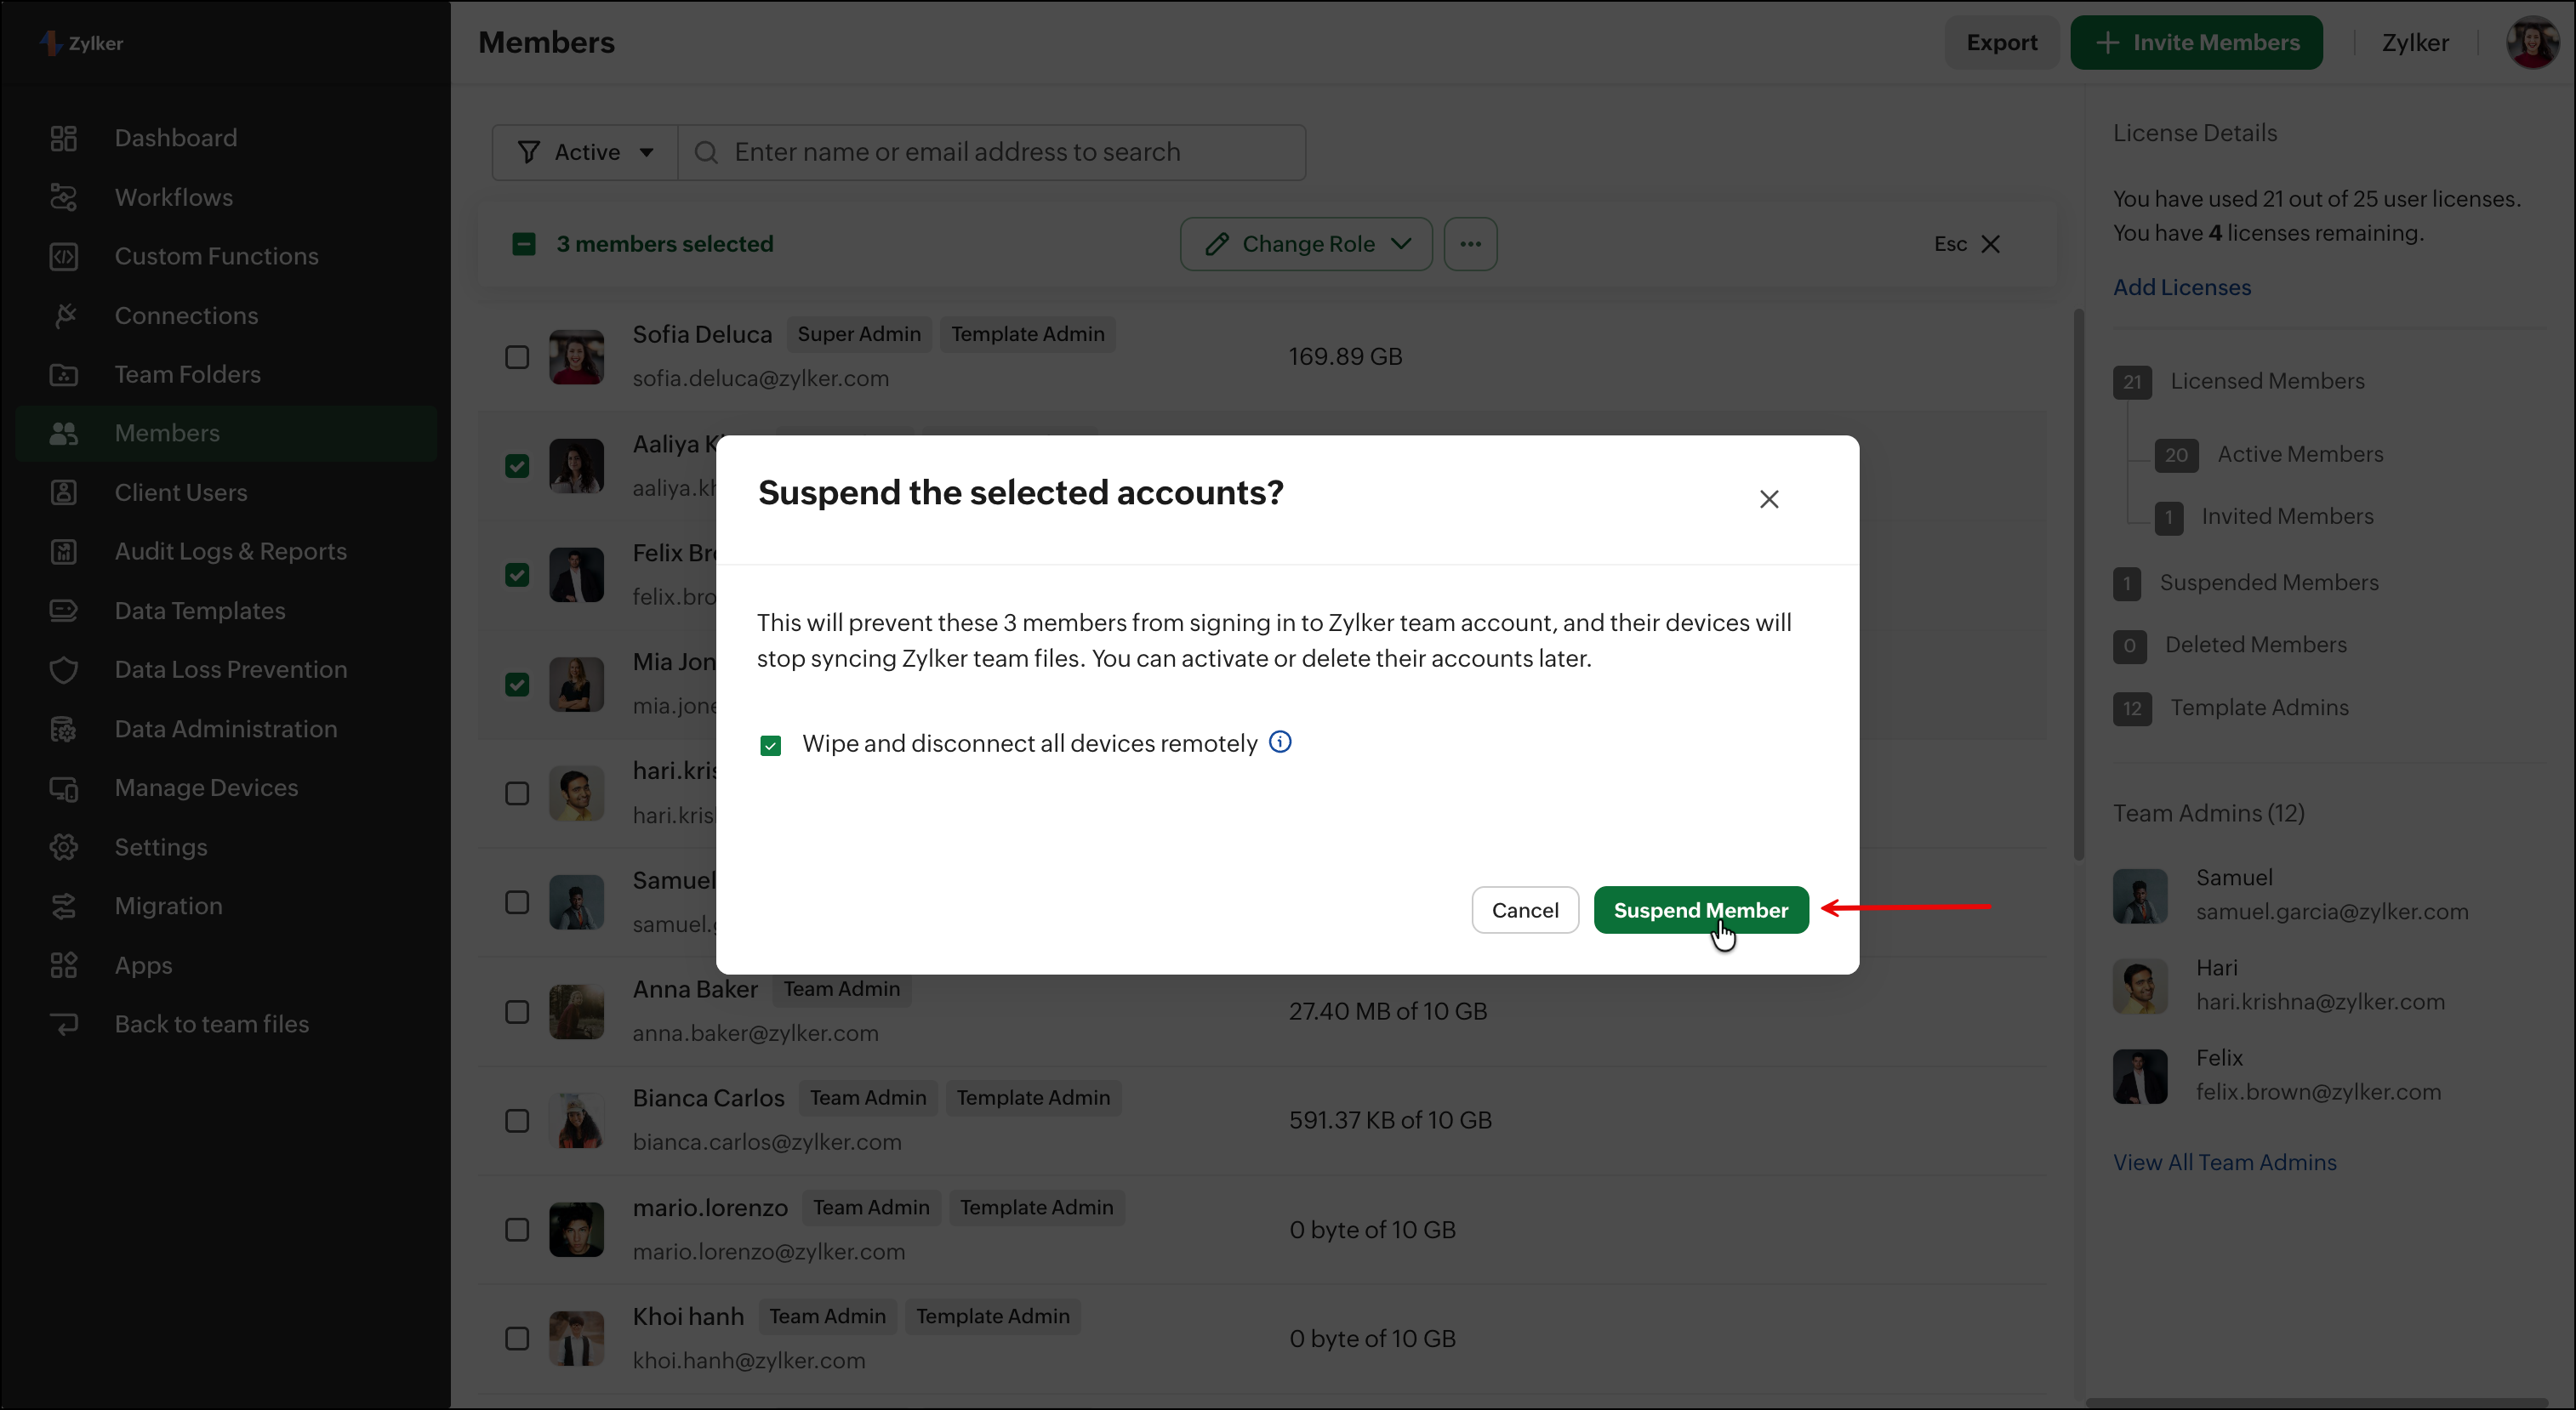Focus the name or email search field
The width and height of the screenshot is (2576, 1410).
coord(992,152)
